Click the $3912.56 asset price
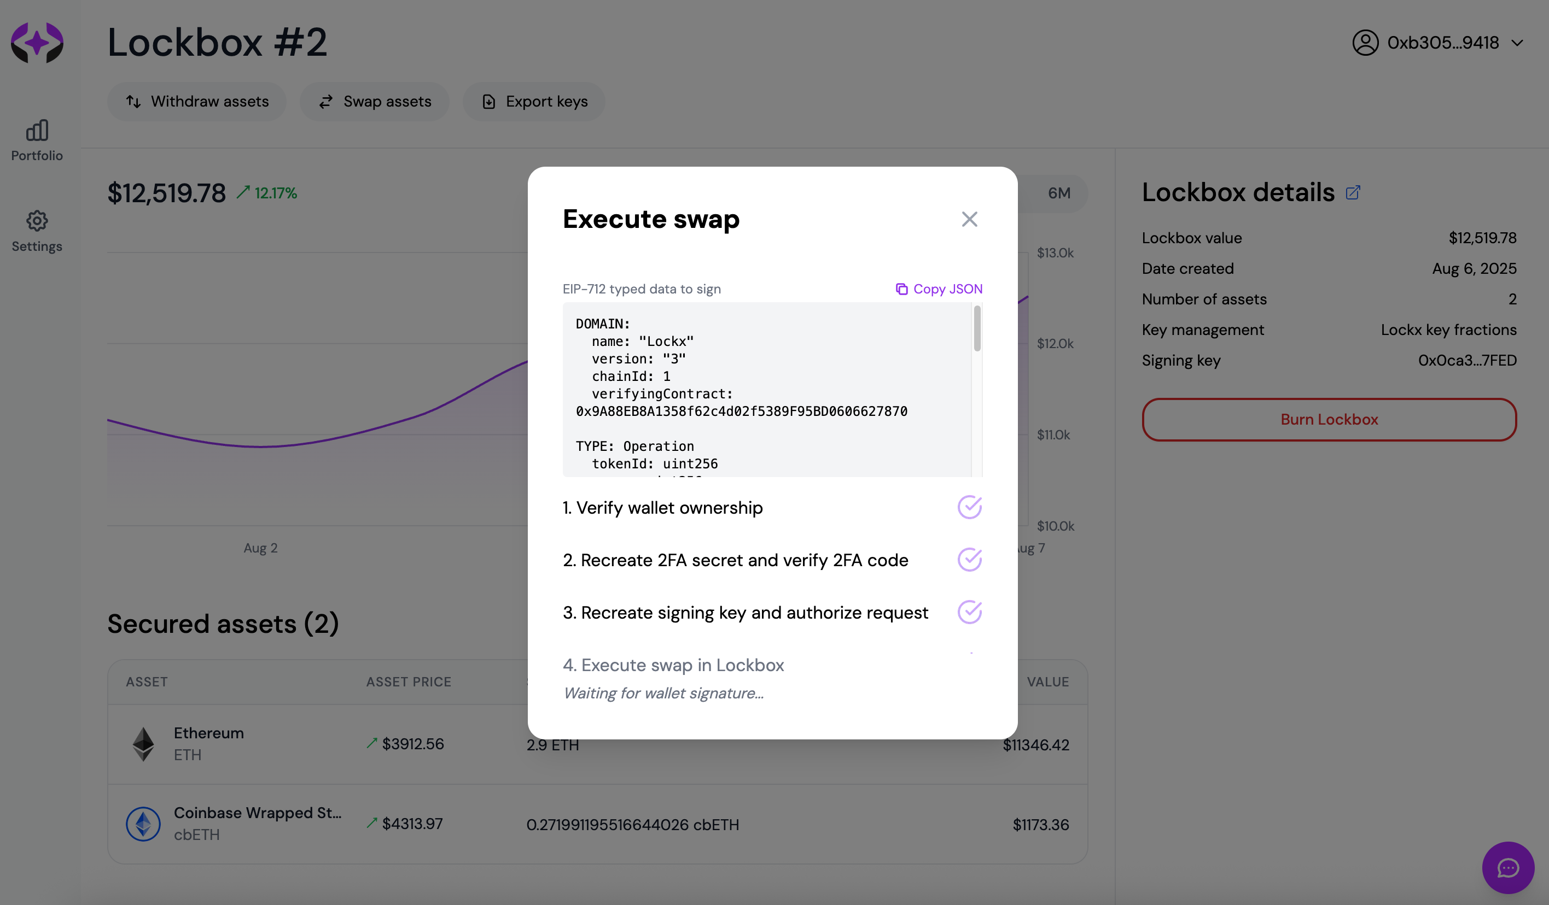This screenshot has width=1549, height=905. (412, 744)
